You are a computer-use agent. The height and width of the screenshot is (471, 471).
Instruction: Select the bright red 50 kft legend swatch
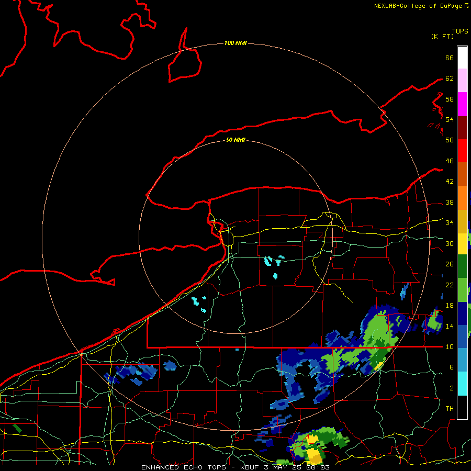[x=462, y=151]
